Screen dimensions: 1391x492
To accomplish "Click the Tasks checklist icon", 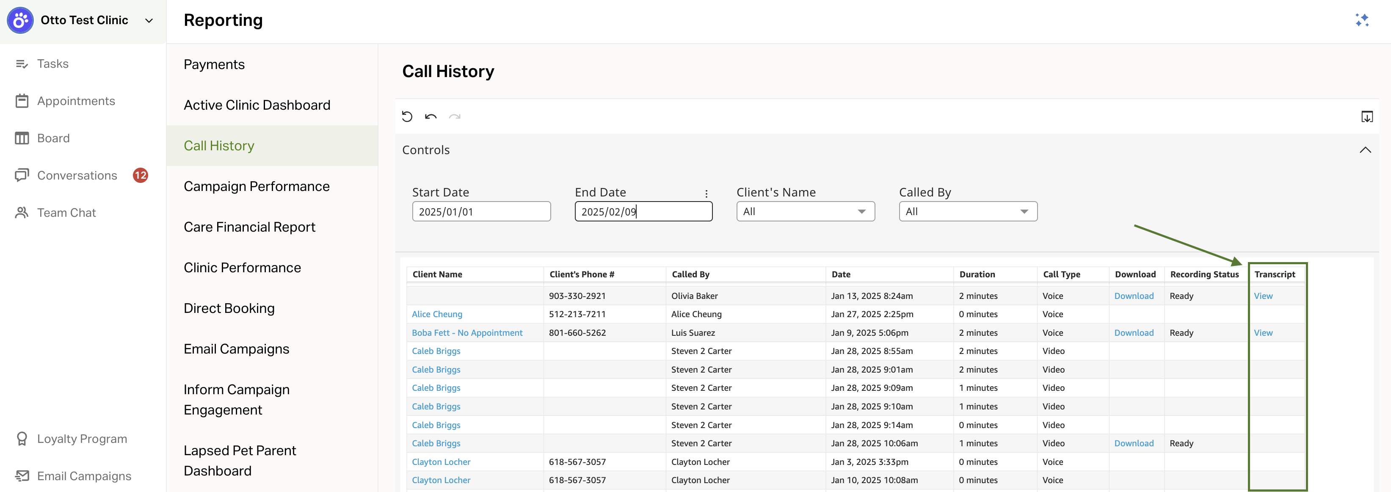I will click(22, 64).
